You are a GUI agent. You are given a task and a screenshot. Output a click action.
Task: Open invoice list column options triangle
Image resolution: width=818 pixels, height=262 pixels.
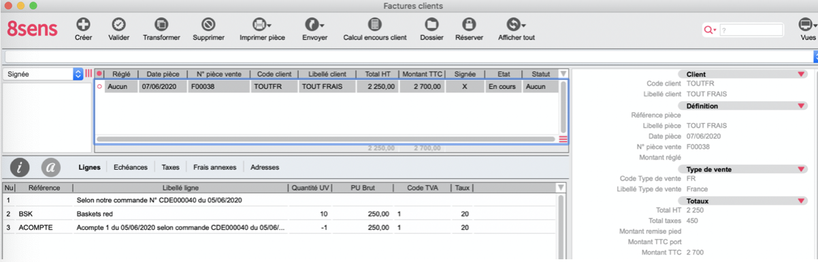(x=563, y=74)
